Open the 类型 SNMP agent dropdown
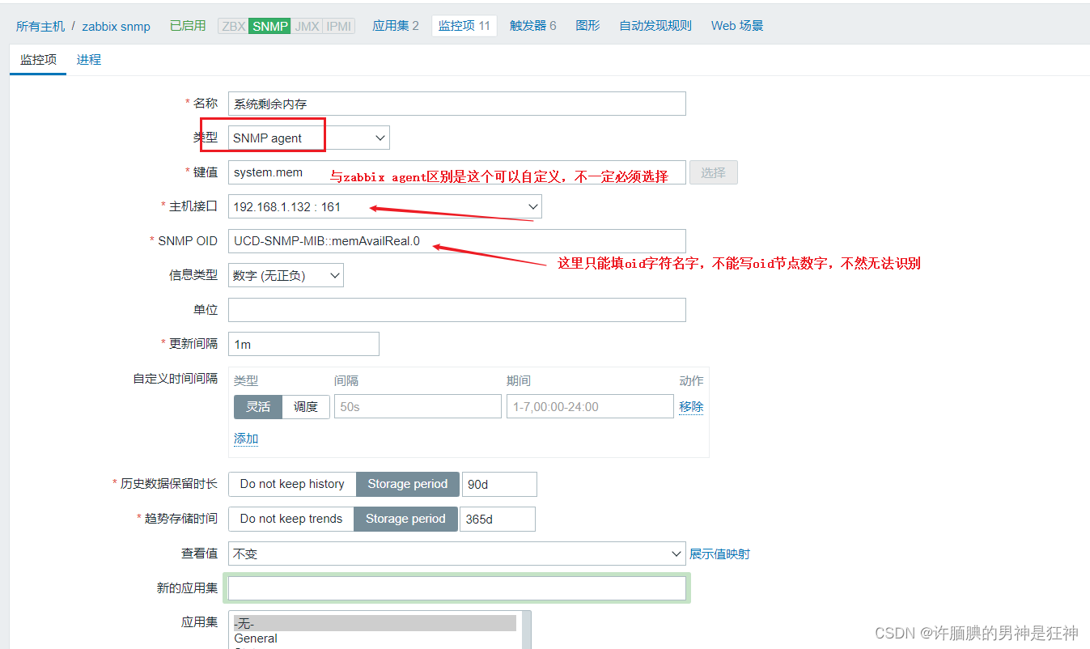Image resolution: width=1090 pixels, height=649 pixels. coord(309,138)
